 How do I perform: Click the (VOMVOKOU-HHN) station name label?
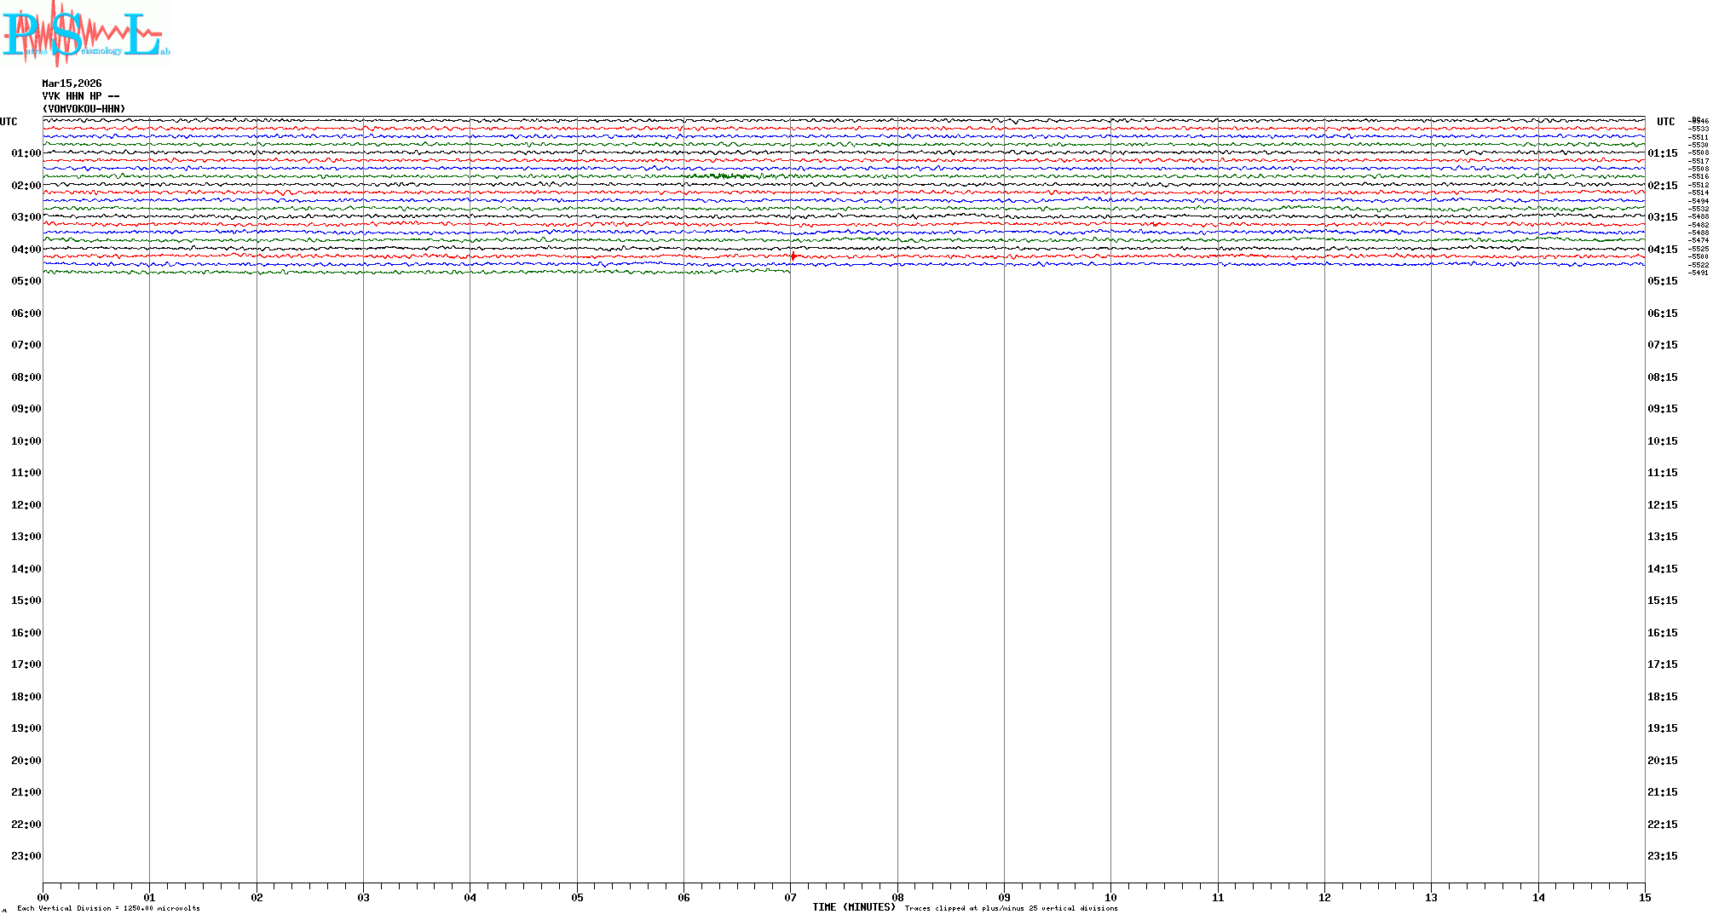pyautogui.click(x=84, y=109)
